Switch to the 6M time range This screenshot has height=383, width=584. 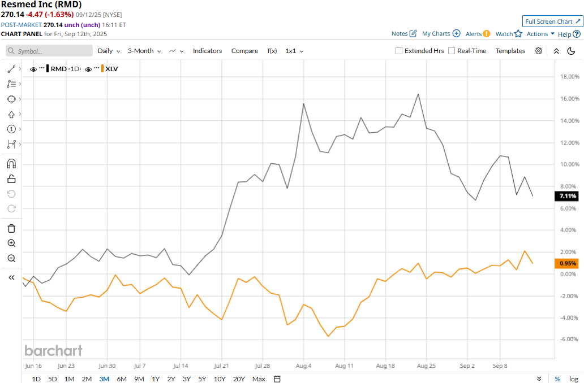coord(122,379)
